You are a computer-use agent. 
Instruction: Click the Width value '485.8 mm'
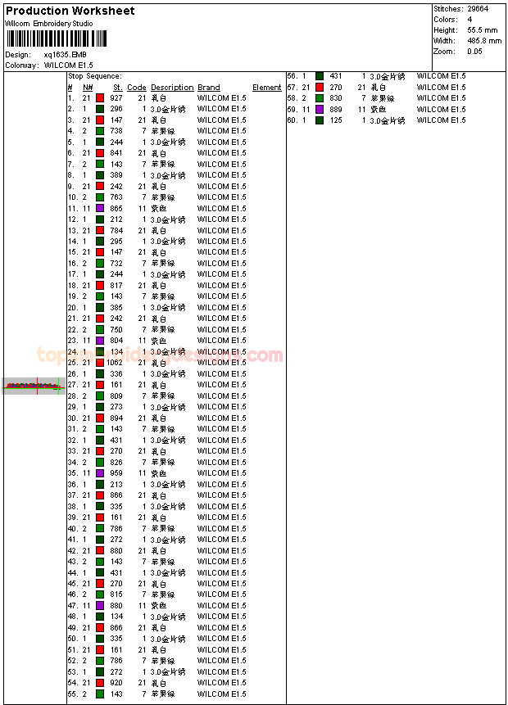[484, 40]
